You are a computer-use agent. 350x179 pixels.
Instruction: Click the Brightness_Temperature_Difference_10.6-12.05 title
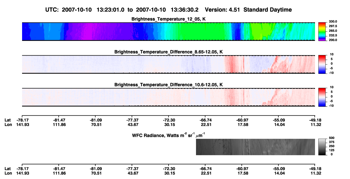pyautogui.click(x=169, y=85)
